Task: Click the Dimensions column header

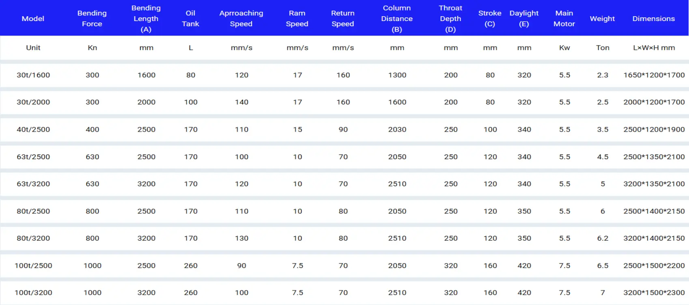Action: click(x=653, y=19)
